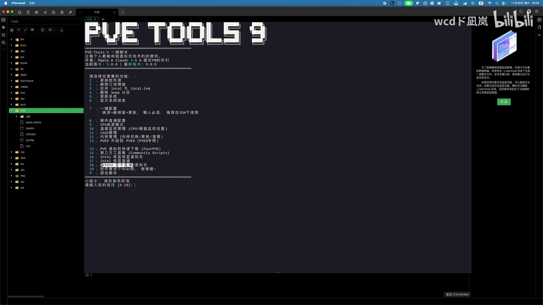Click the cloud sync icon on right panel
The image size is (543, 305).
click(539, 20)
